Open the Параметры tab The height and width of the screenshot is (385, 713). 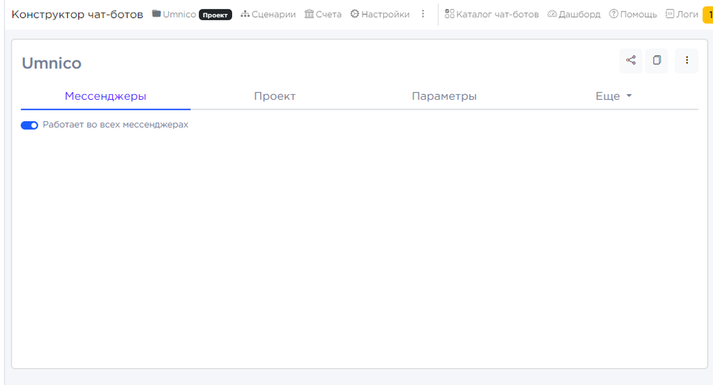444,96
